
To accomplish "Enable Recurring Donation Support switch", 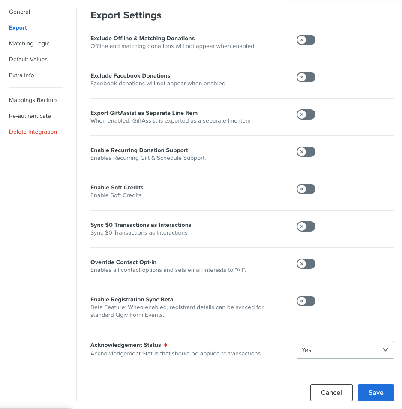I will 306,152.
